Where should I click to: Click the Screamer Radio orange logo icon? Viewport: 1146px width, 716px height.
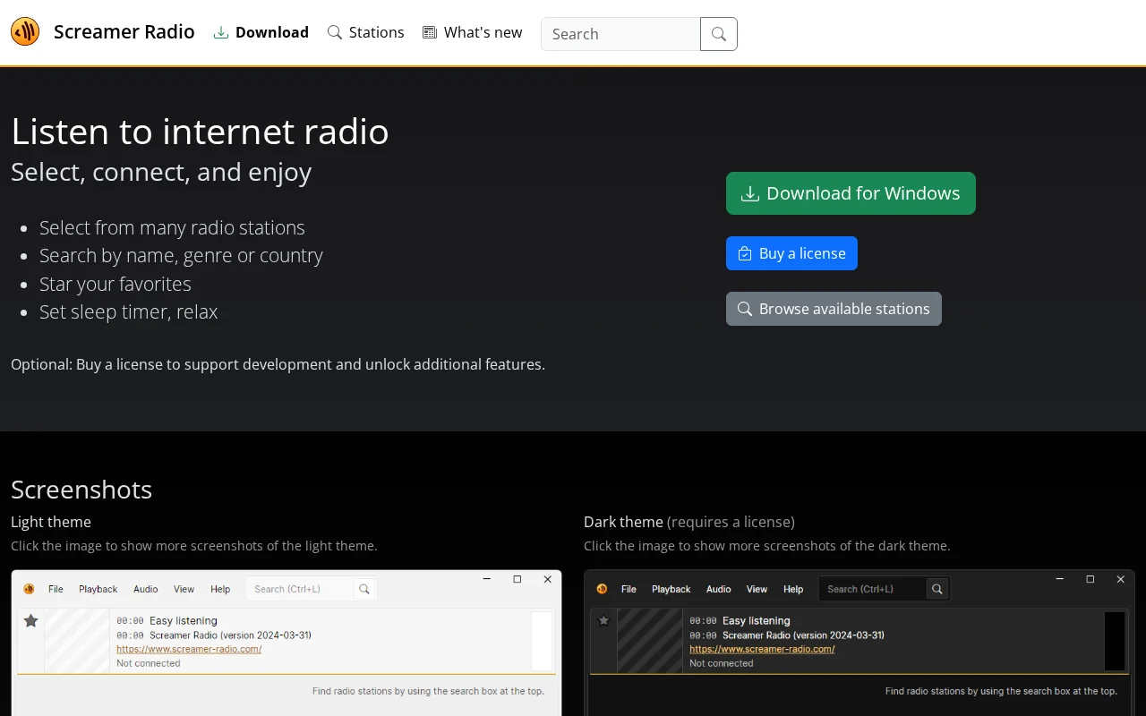[25, 32]
